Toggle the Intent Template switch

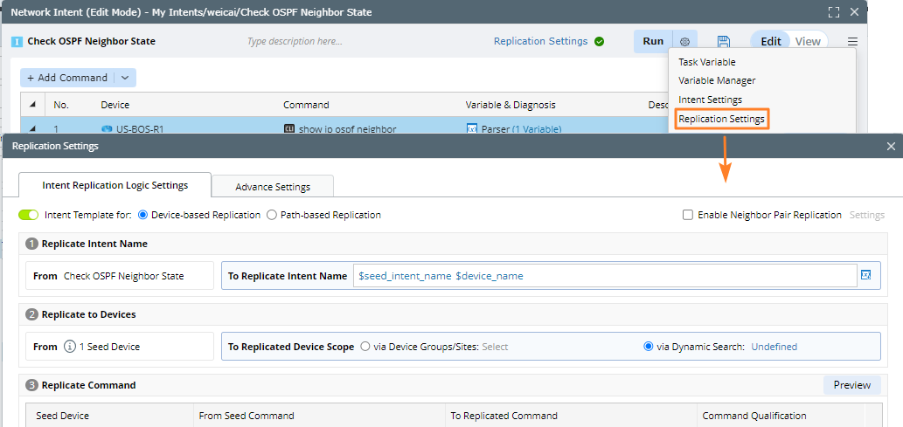click(x=28, y=215)
